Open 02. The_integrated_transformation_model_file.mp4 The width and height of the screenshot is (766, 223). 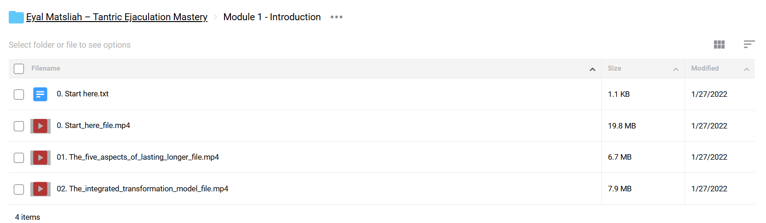click(143, 189)
